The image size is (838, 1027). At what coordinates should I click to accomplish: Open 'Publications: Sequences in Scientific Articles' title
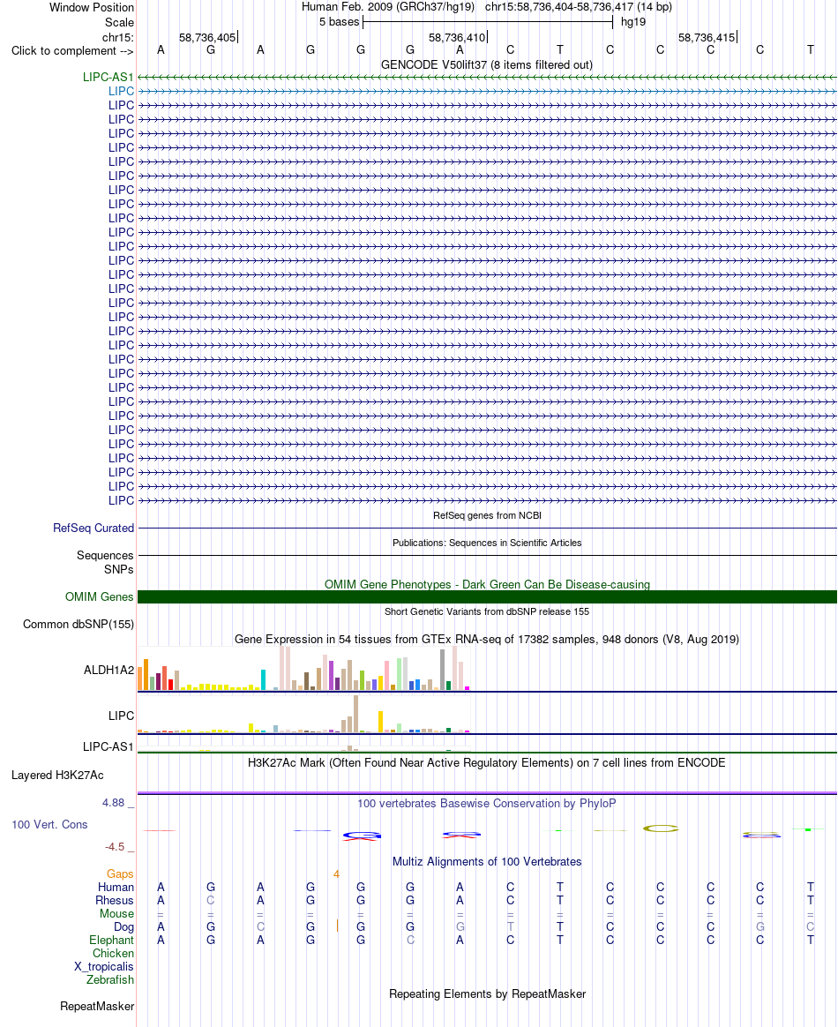pos(487,543)
